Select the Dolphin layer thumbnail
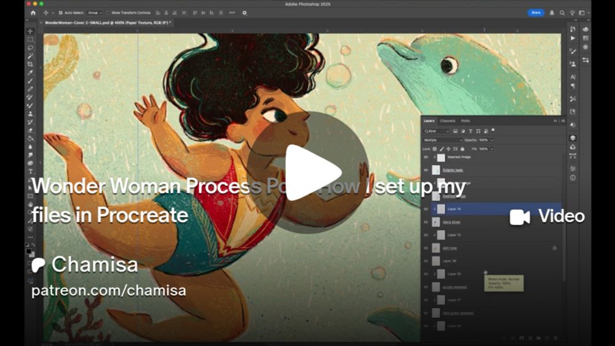The image size is (615, 346). tap(436, 171)
